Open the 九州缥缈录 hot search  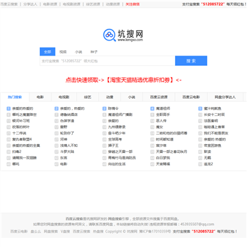117,127
